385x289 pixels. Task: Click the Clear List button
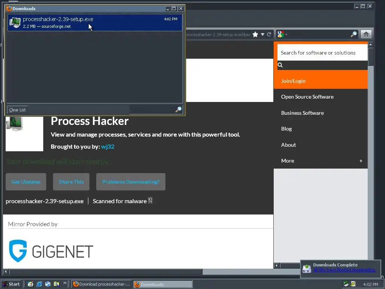pos(17,110)
